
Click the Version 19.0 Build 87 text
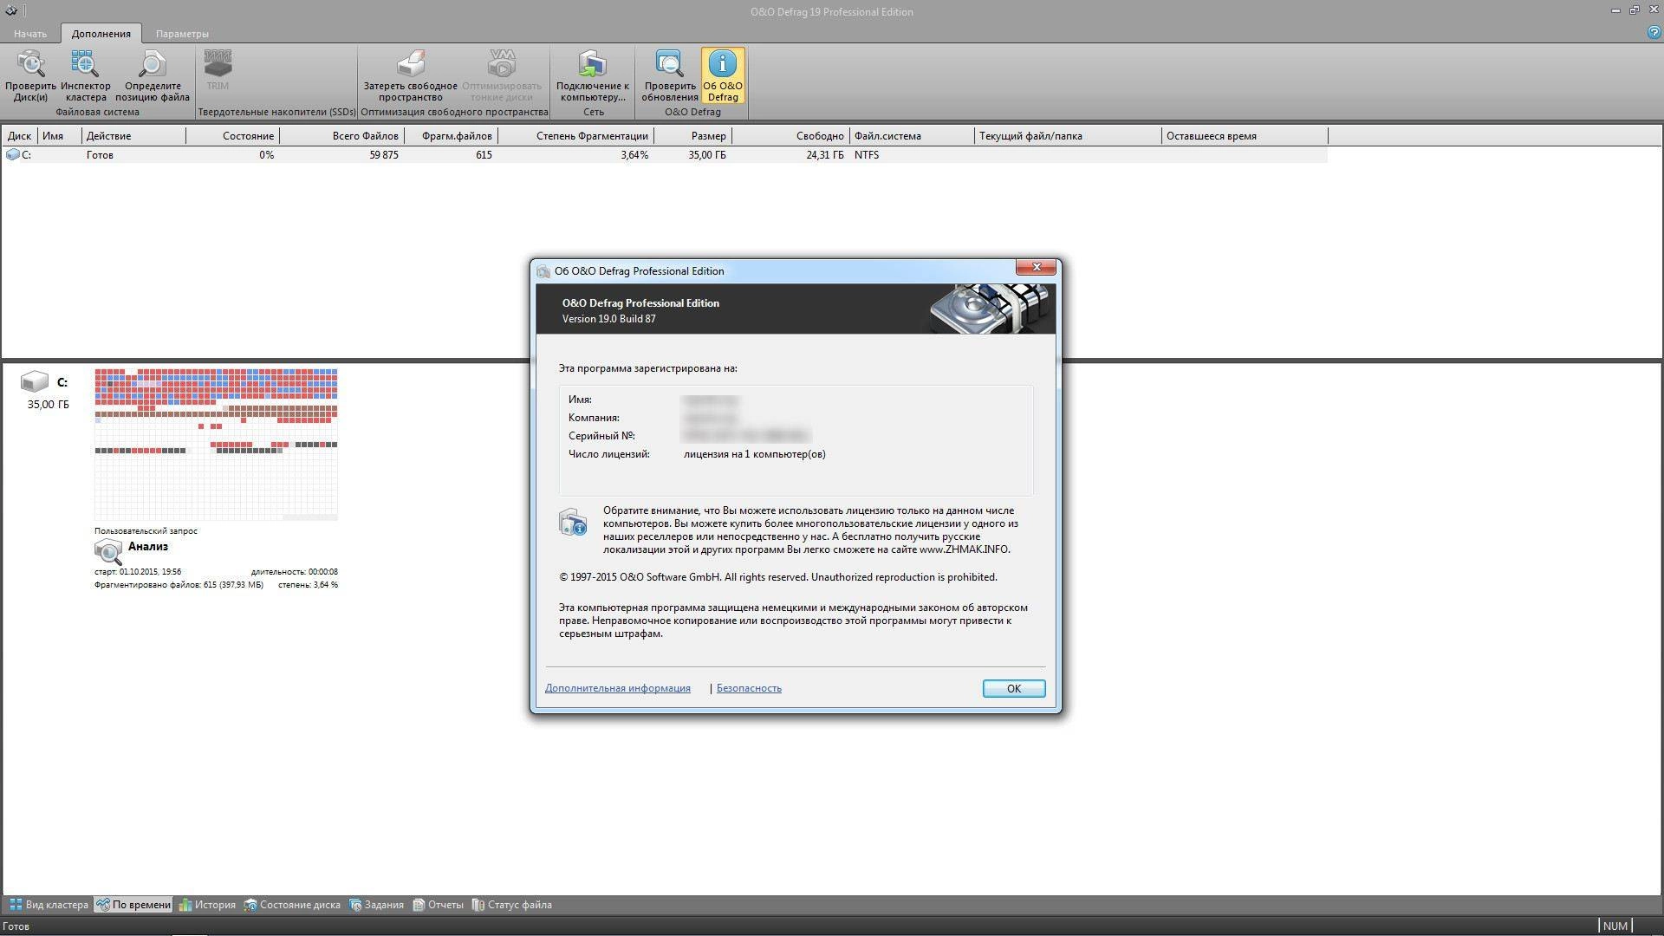tap(608, 319)
